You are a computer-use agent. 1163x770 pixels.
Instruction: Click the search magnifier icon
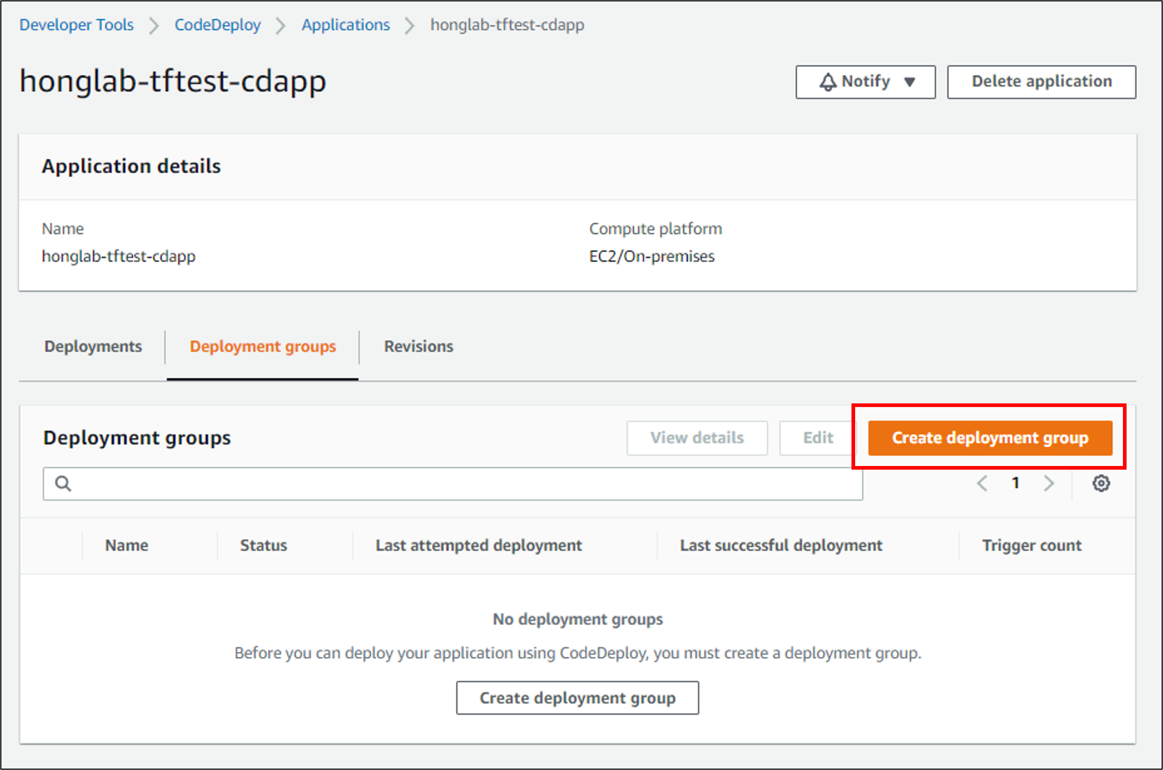tap(63, 484)
